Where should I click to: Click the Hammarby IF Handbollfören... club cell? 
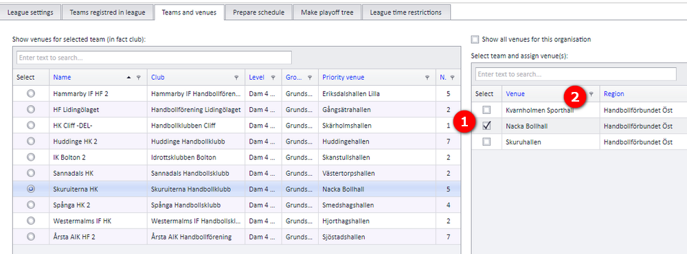[196, 93]
